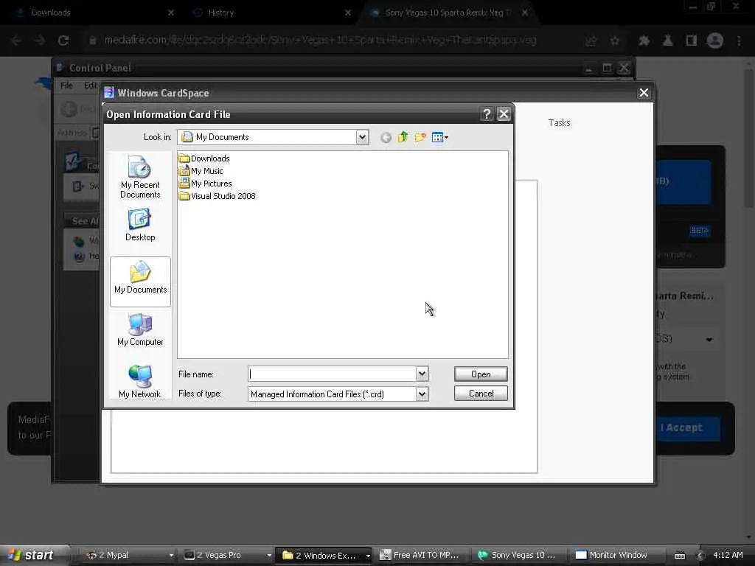The image size is (755, 566).
Task: Select the Downloads folder
Action: [x=204, y=158]
